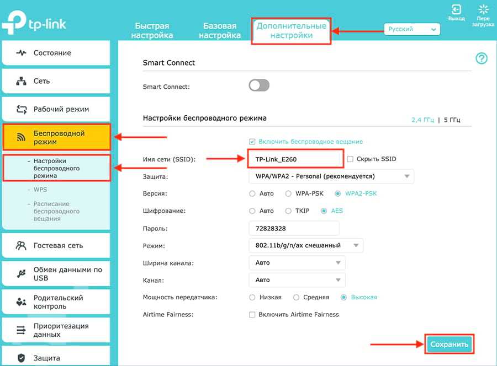This screenshot has width=497, height=366.
Task: Switch to the Базовая настройка tab
Action: 219,30
